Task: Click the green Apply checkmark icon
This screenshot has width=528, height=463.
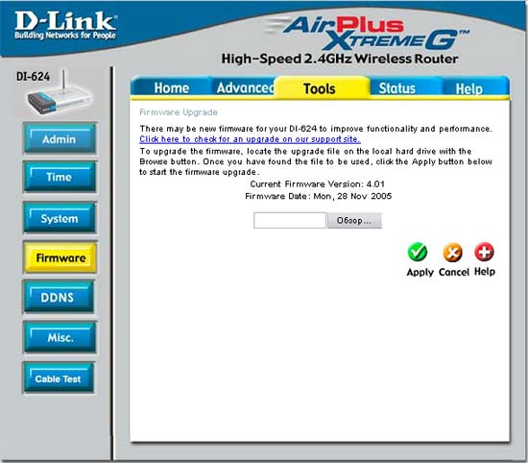Action: click(x=418, y=252)
